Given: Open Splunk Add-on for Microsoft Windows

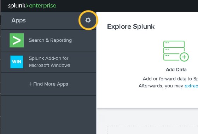Looking at the screenshot, I should [x=49, y=62].
